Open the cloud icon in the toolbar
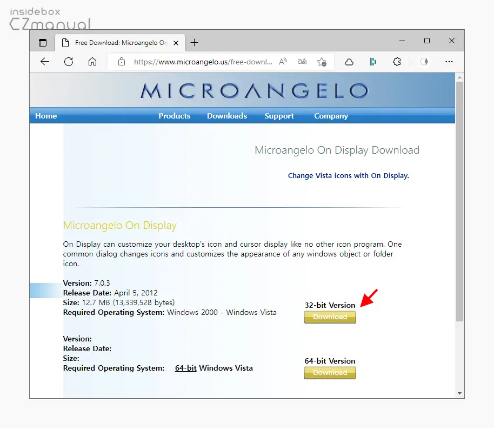 (349, 62)
